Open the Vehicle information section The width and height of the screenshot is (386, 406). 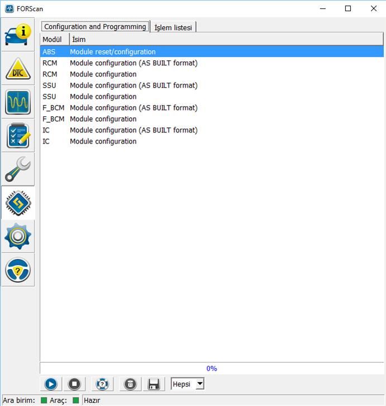18,35
